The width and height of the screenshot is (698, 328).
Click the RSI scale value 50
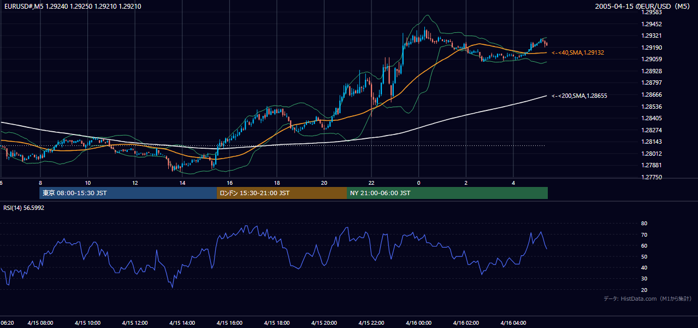(644, 256)
